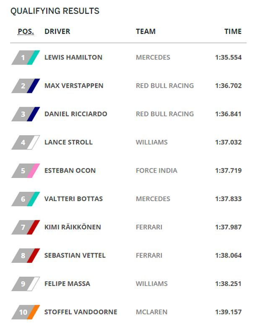
Task: Click the position 6 Mercedes badge
Action: tap(26, 199)
